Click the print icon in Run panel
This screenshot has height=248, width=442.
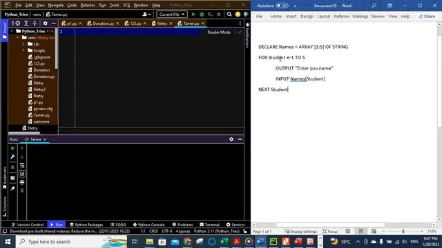pos(22,182)
